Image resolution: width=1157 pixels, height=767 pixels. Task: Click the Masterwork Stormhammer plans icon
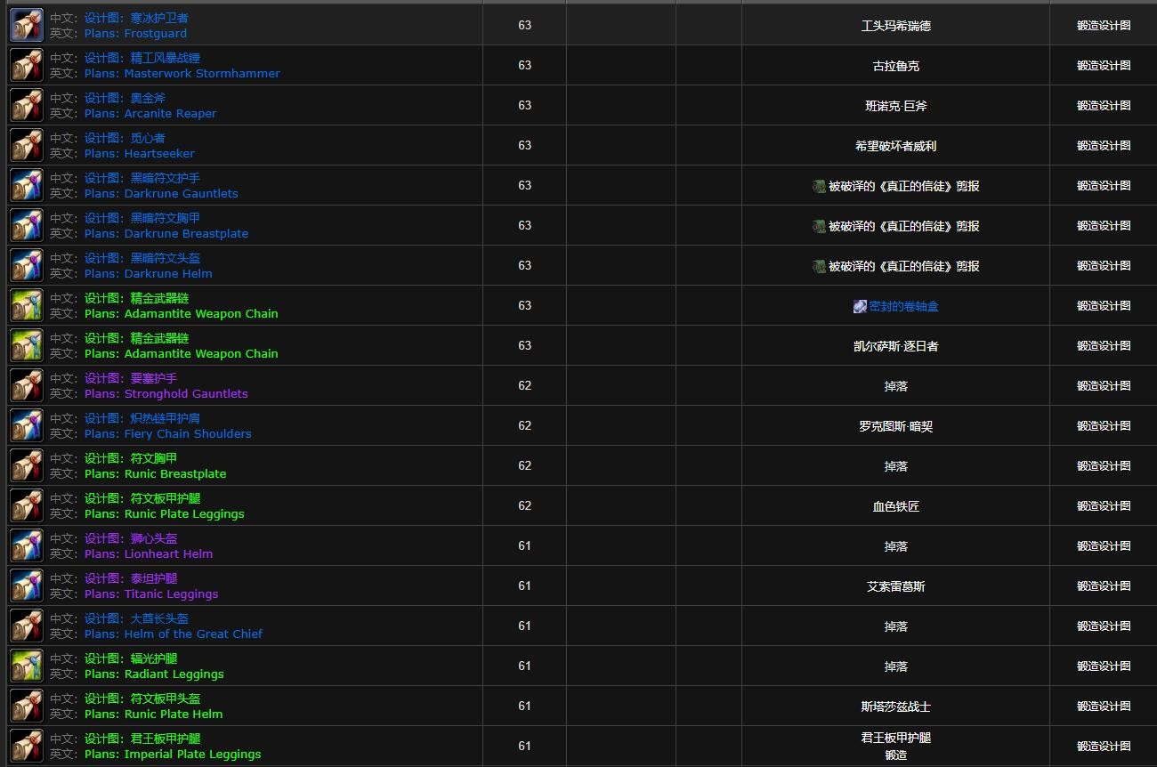click(x=27, y=66)
